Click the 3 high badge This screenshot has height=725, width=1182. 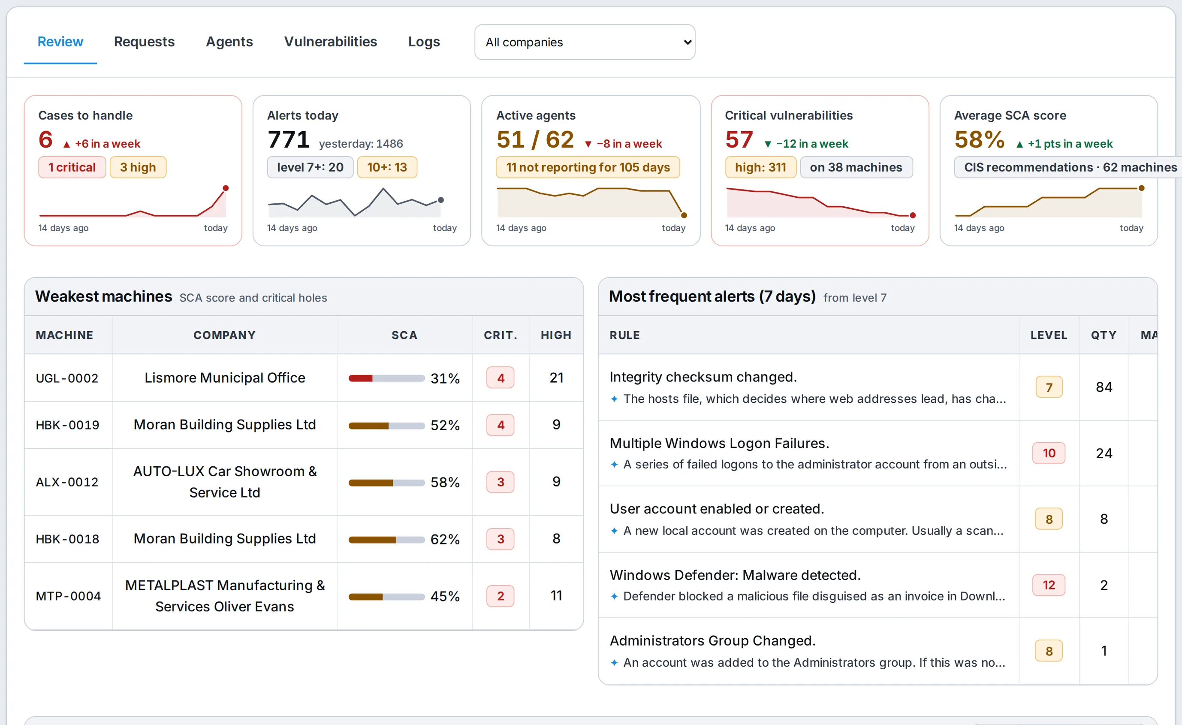[138, 167]
